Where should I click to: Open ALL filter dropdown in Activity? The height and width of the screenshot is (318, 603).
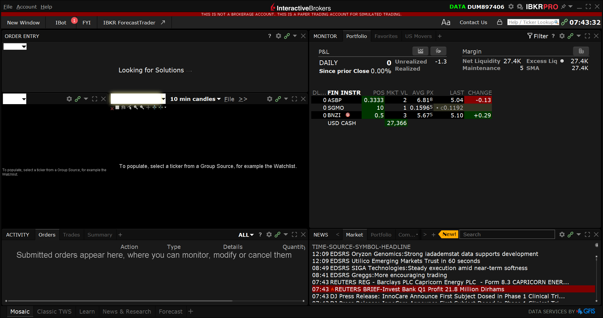(x=246, y=235)
